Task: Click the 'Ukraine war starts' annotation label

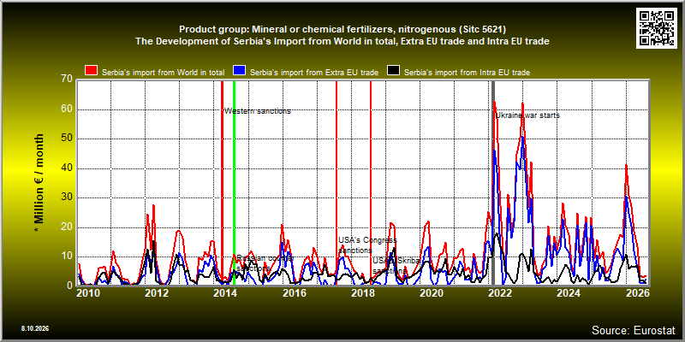Action: pos(527,115)
